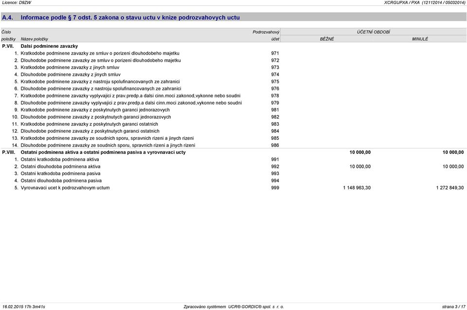467x310 pixels.
Task: Click account number 971
Action: point(275,54)
